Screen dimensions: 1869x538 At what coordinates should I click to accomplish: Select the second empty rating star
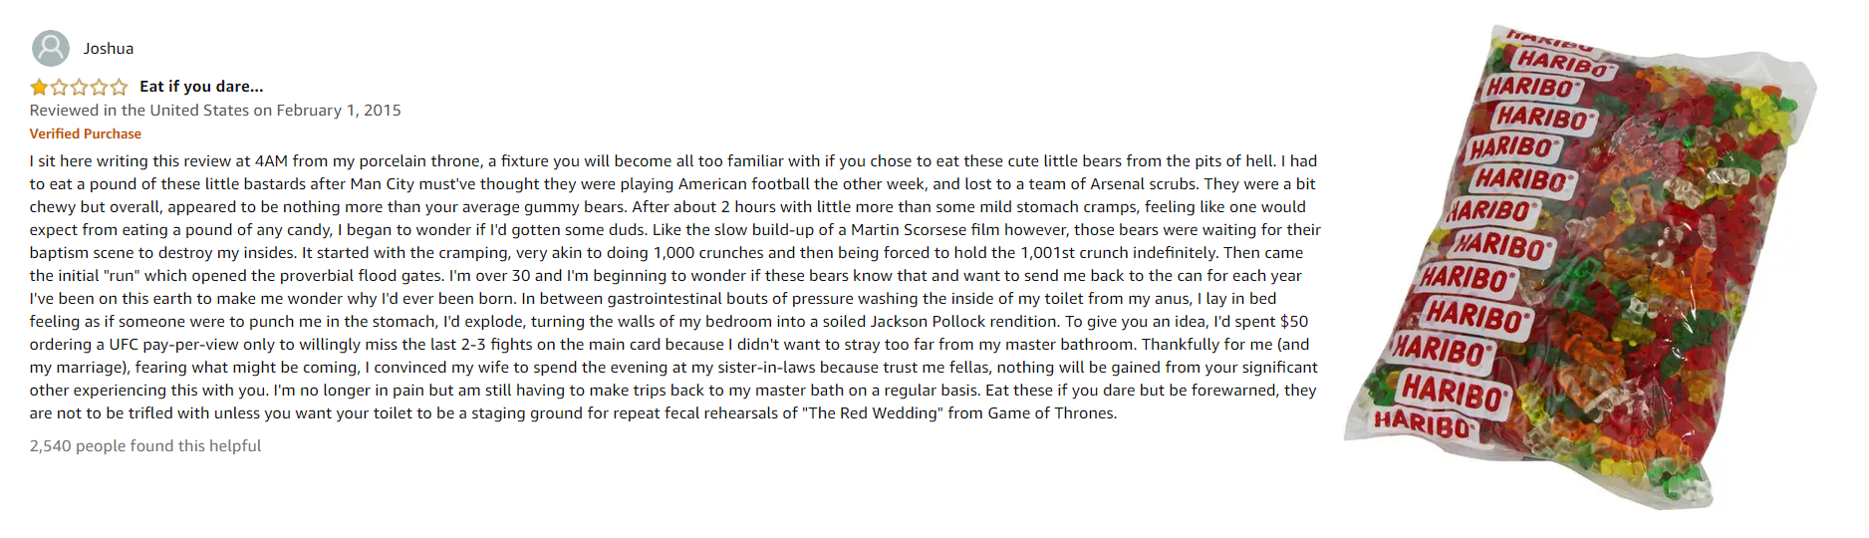click(59, 87)
